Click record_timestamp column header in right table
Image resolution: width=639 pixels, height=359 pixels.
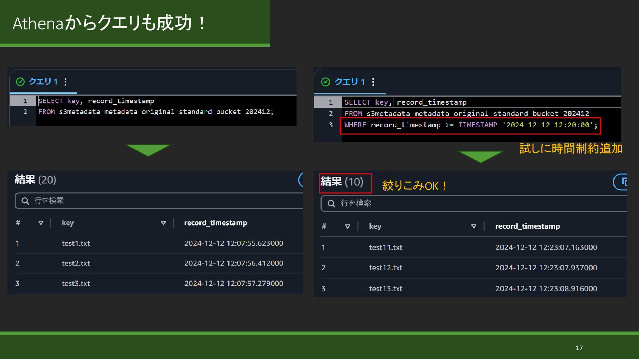click(x=528, y=226)
